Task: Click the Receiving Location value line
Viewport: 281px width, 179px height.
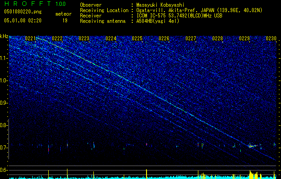Action: (198, 10)
